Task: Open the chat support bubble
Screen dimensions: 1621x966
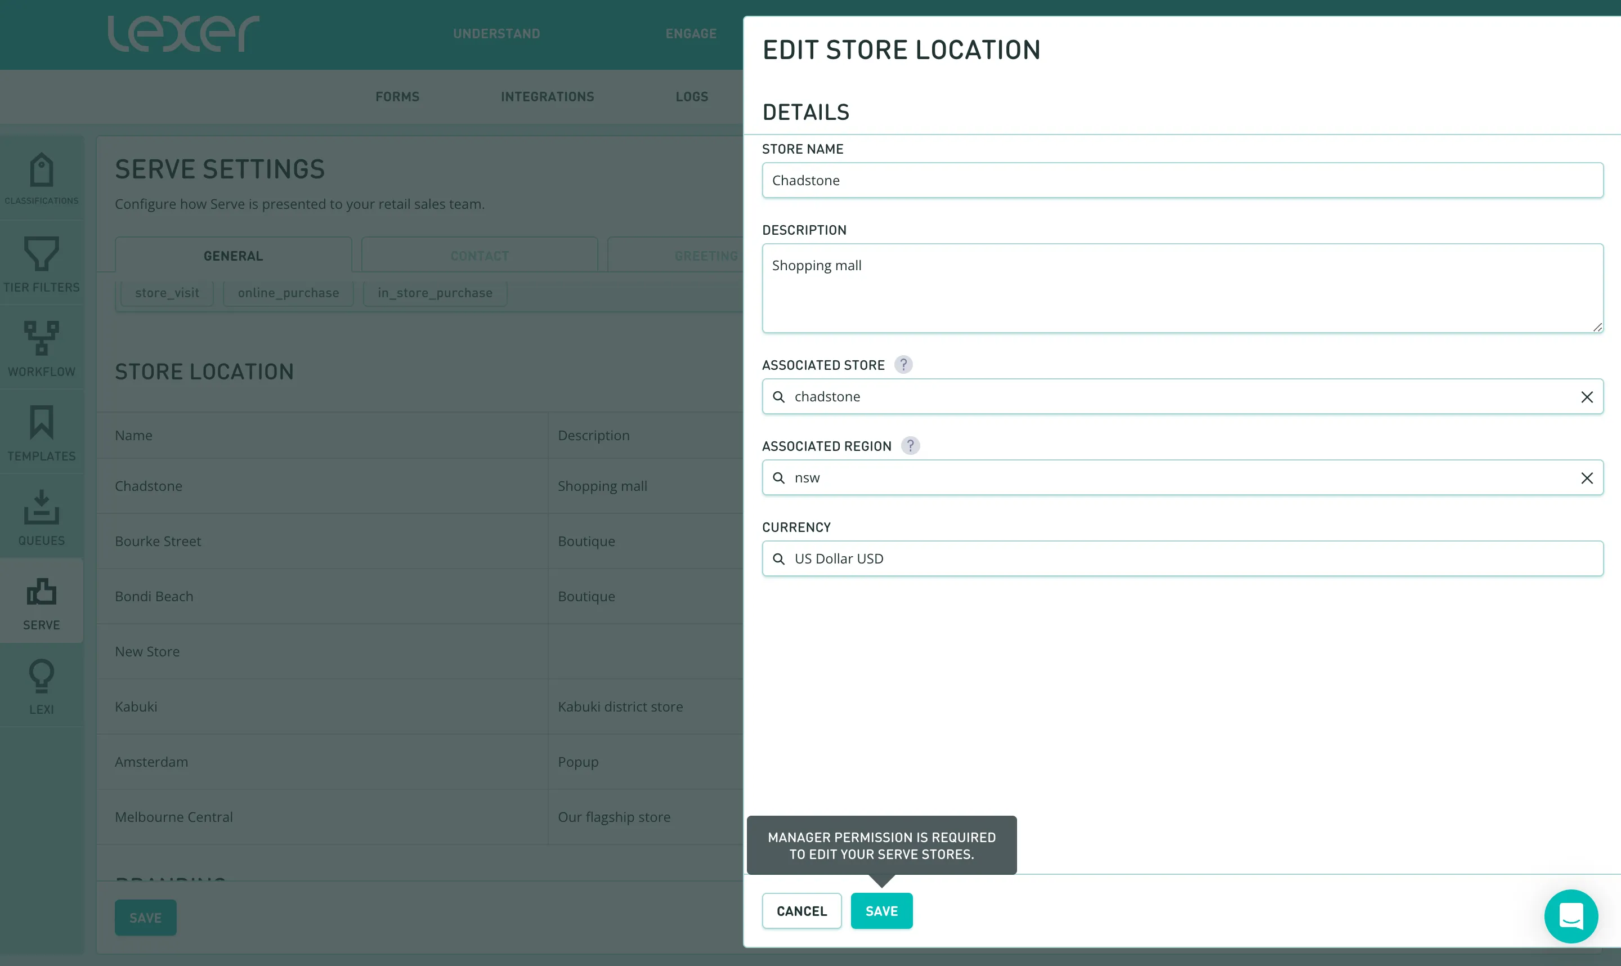Action: tap(1570, 916)
